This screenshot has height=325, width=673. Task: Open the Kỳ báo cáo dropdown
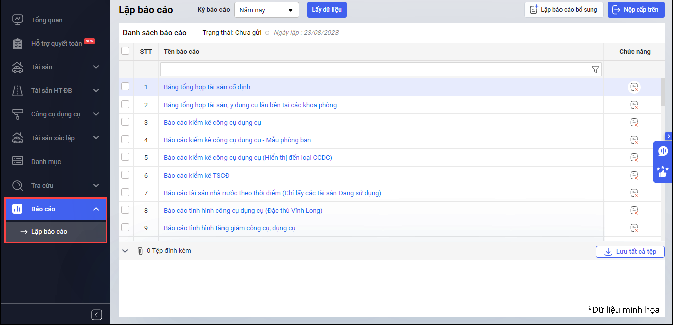pos(266,10)
